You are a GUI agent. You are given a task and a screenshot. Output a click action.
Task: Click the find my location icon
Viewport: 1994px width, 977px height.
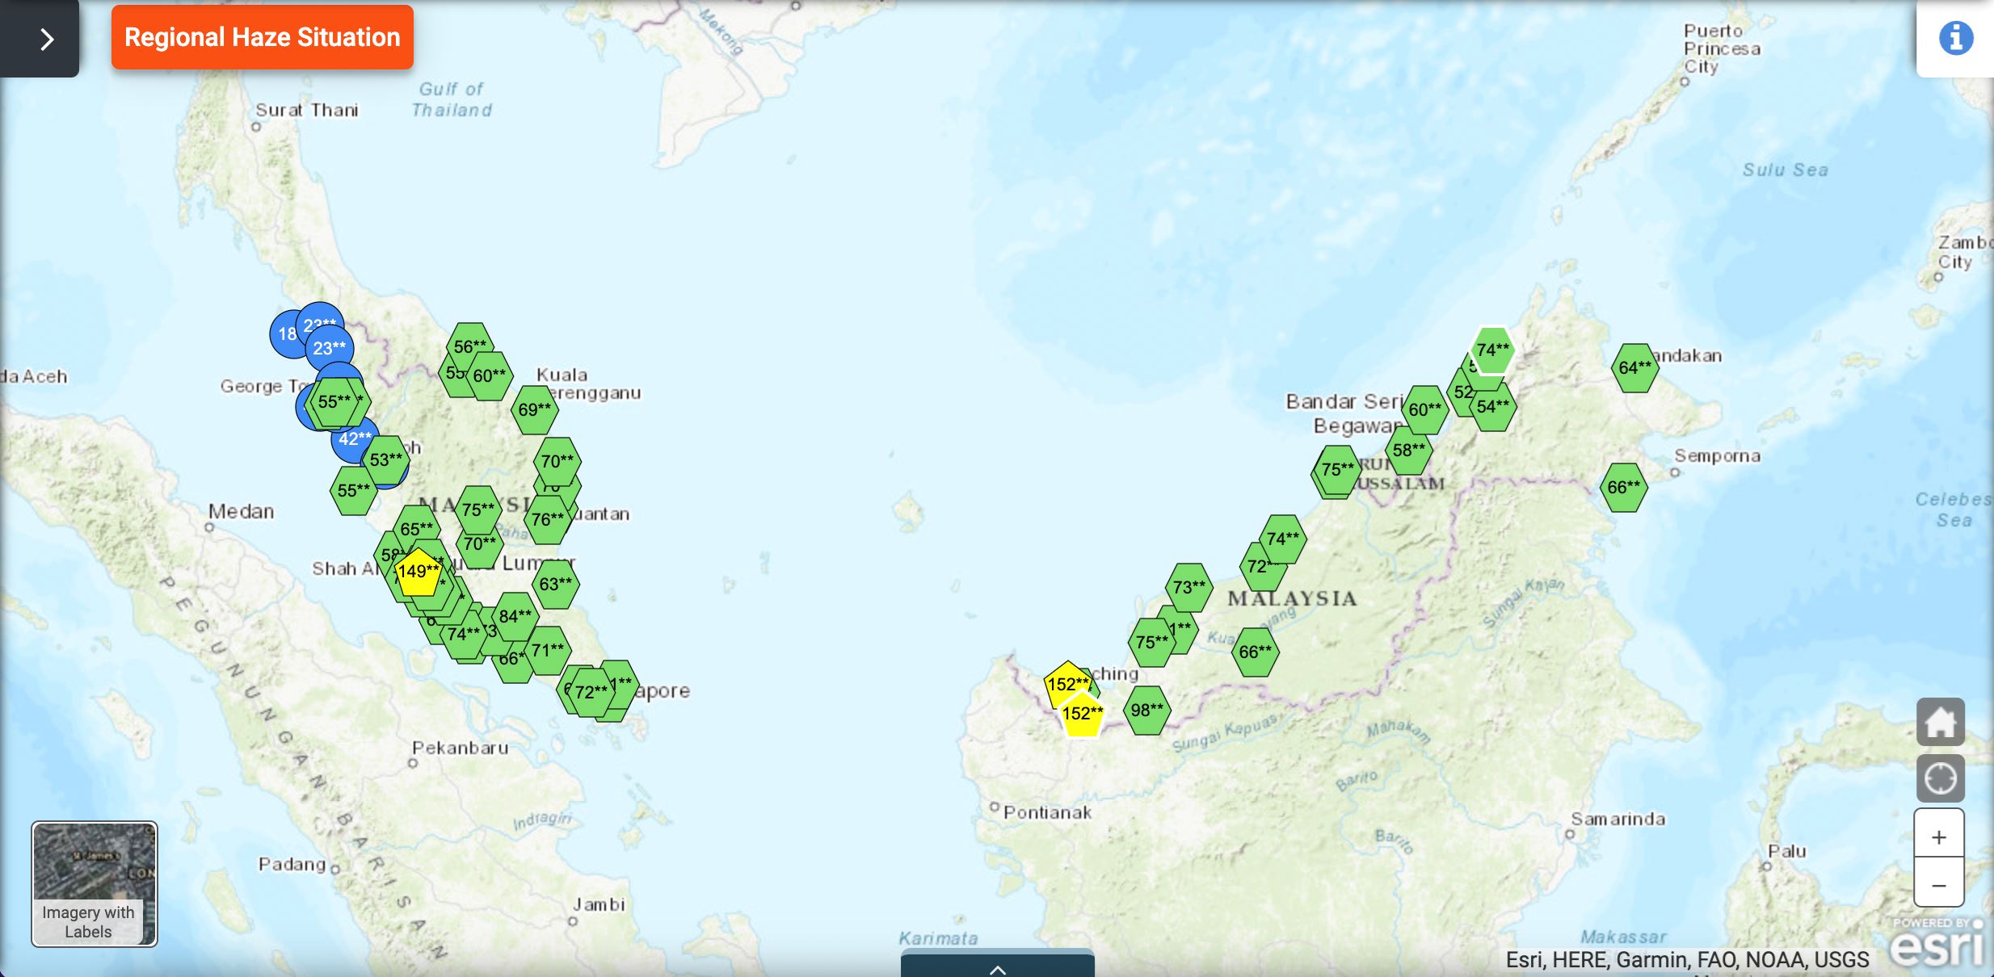pyautogui.click(x=1940, y=778)
